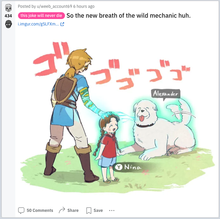
Task: Click the speech bubble comments icon
Action: point(21,210)
